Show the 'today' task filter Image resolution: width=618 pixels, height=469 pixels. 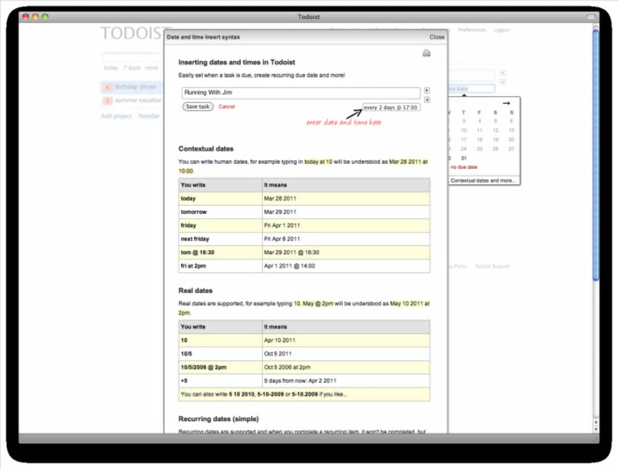(x=111, y=68)
